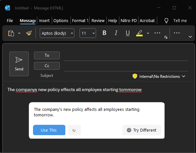
Task: Click the Cc address field
Action: tap(126, 66)
